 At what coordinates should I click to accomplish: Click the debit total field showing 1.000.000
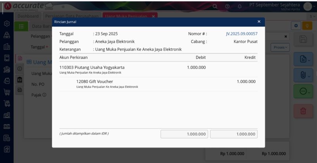pyautogui.click(x=183, y=134)
